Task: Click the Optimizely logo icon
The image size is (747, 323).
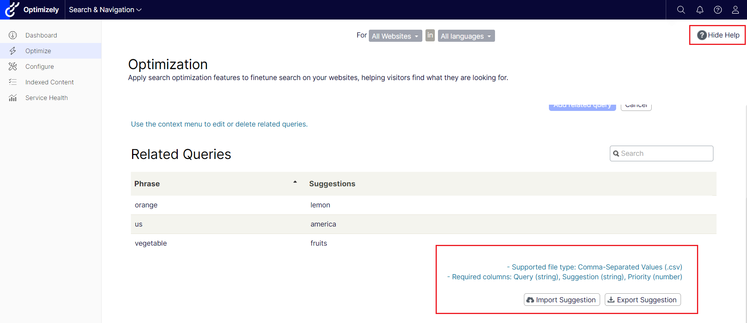Action: pyautogui.click(x=12, y=10)
